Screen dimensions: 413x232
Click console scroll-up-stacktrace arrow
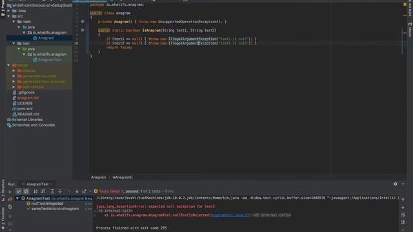coord(403,199)
